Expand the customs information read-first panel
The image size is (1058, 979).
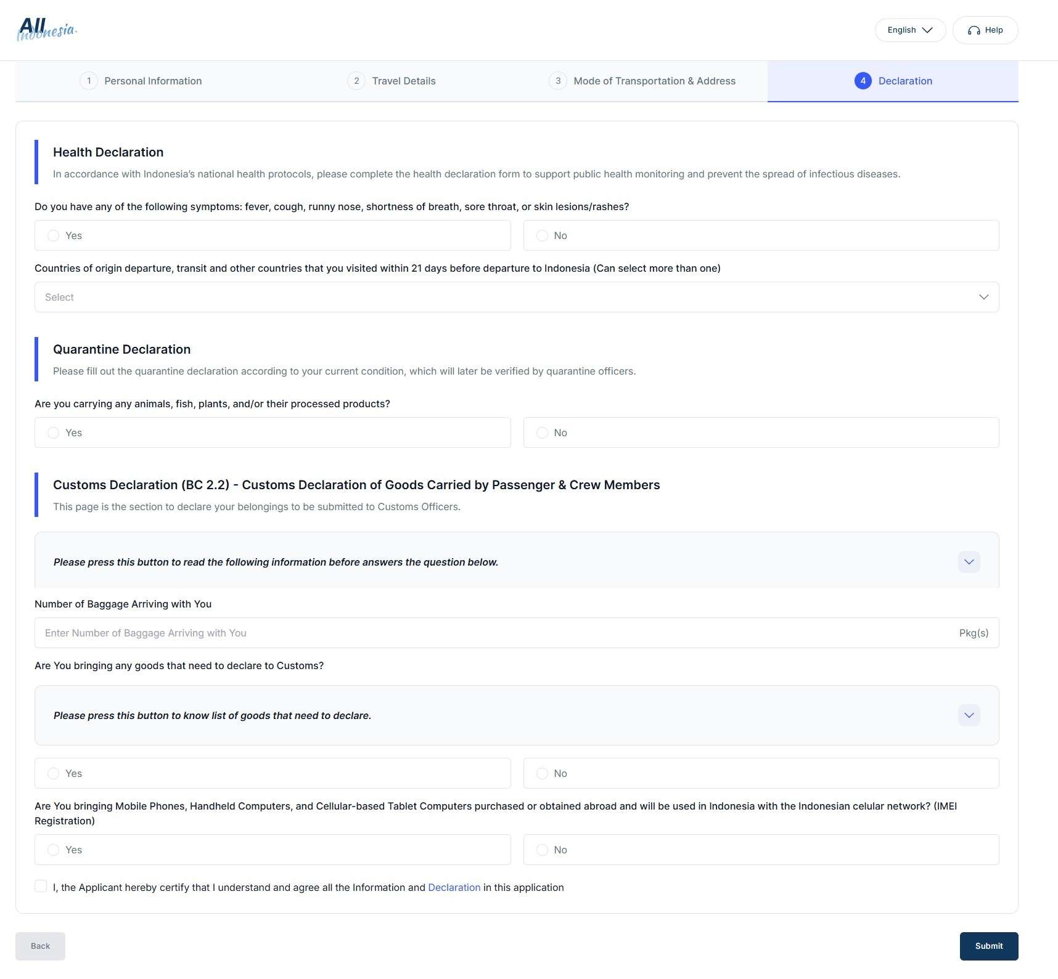point(969,562)
